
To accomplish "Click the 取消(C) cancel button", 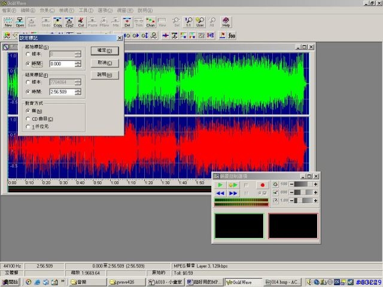I will pyautogui.click(x=105, y=63).
